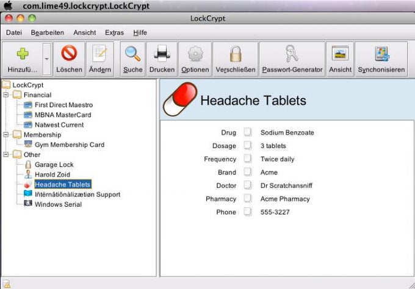Screen dimensions: 415x289
Task: Select Headache Tablets entry in tree
Action: point(63,184)
